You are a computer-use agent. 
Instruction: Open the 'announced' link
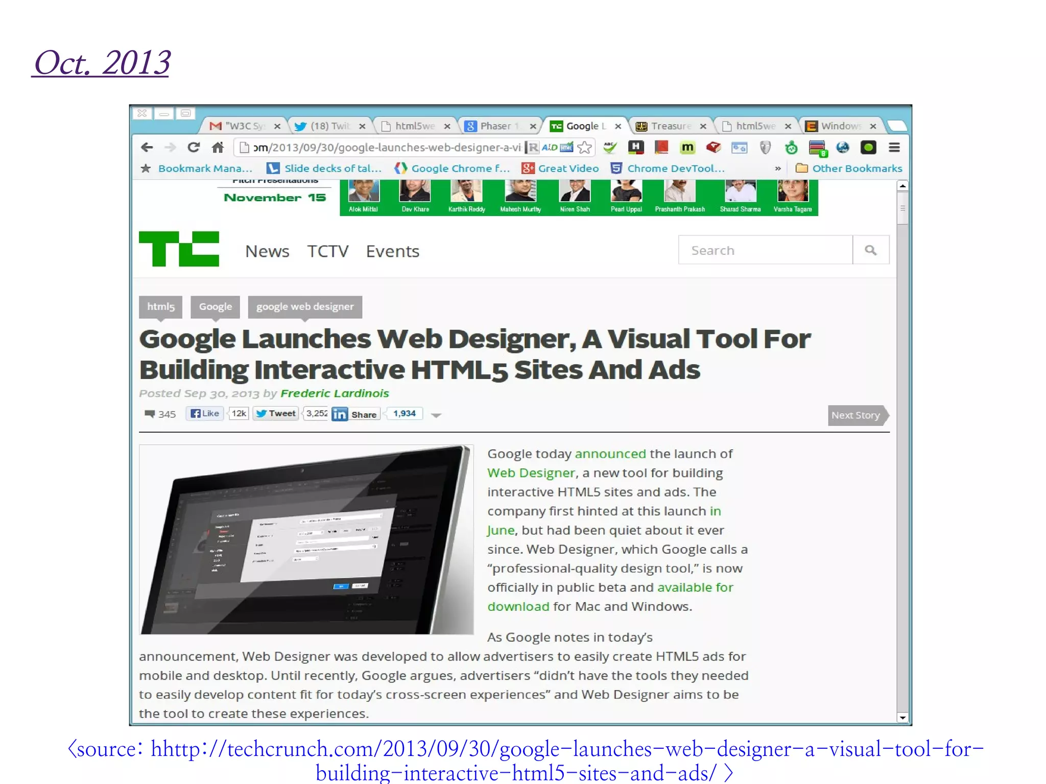coord(610,454)
